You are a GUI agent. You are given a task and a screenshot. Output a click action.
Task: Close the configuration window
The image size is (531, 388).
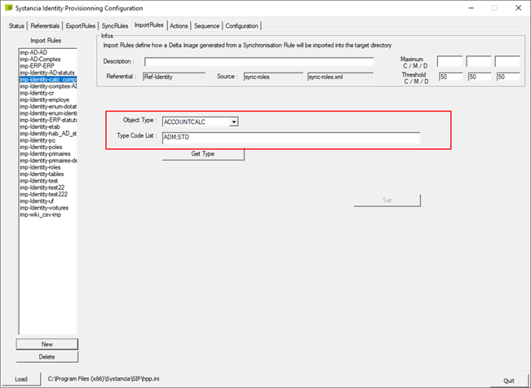coord(518,8)
